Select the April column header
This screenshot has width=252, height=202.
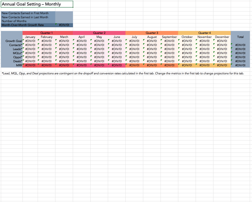pyautogui.click(x=81, y=37)
